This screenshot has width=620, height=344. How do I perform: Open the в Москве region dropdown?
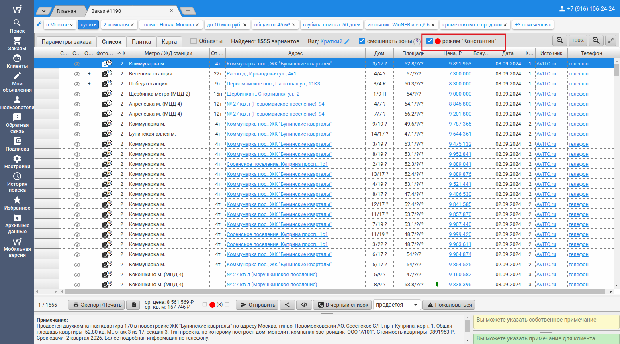(59, 25)
